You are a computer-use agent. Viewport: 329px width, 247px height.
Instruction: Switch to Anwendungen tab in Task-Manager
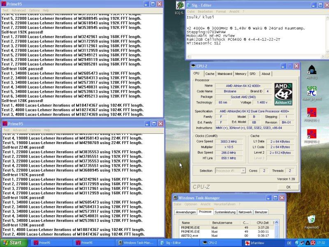(x=186, y=212)
